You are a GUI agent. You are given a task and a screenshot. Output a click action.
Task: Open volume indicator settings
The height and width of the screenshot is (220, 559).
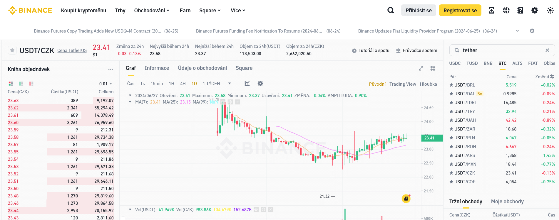point(264,209)
